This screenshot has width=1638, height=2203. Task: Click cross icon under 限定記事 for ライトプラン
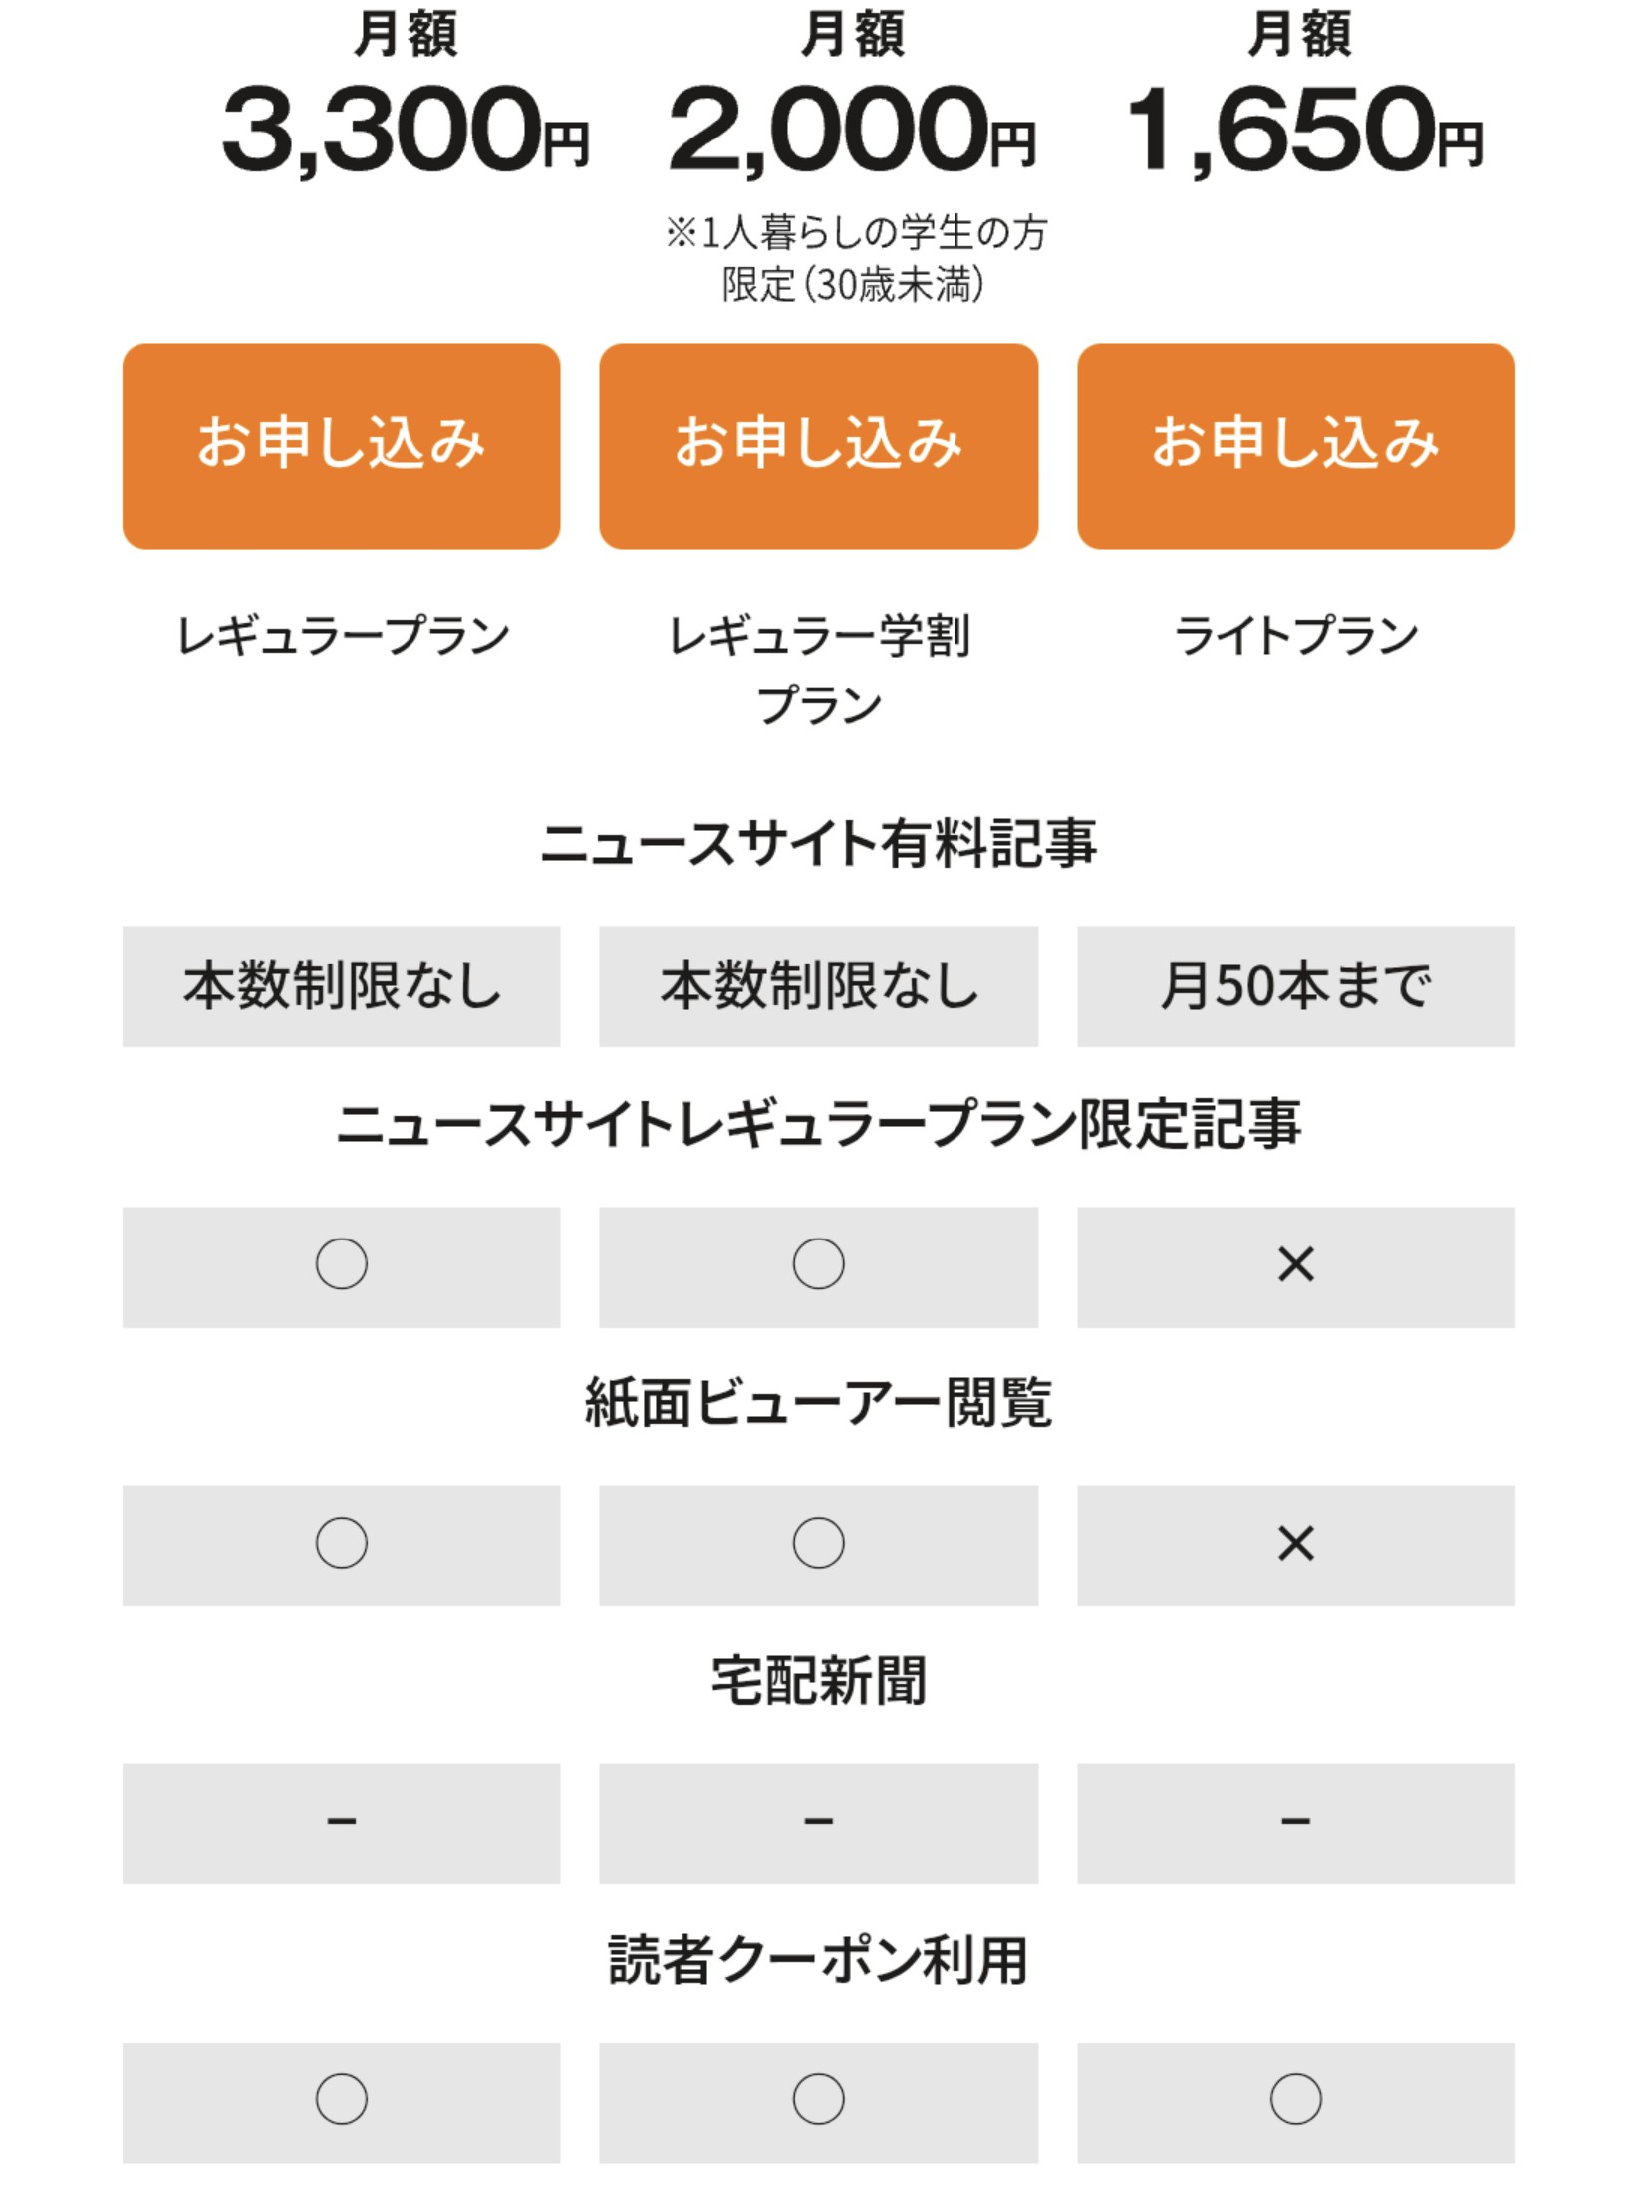1295,1264
